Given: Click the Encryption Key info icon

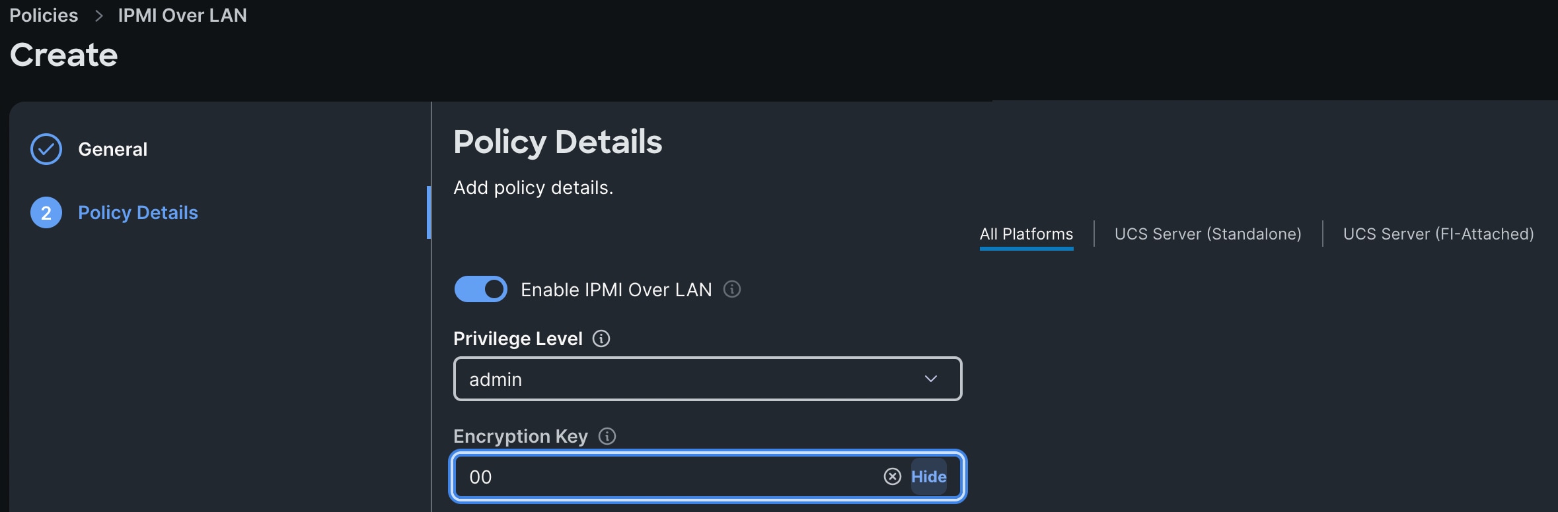Looking at the screenshot, I should click(x=607, y=436).
